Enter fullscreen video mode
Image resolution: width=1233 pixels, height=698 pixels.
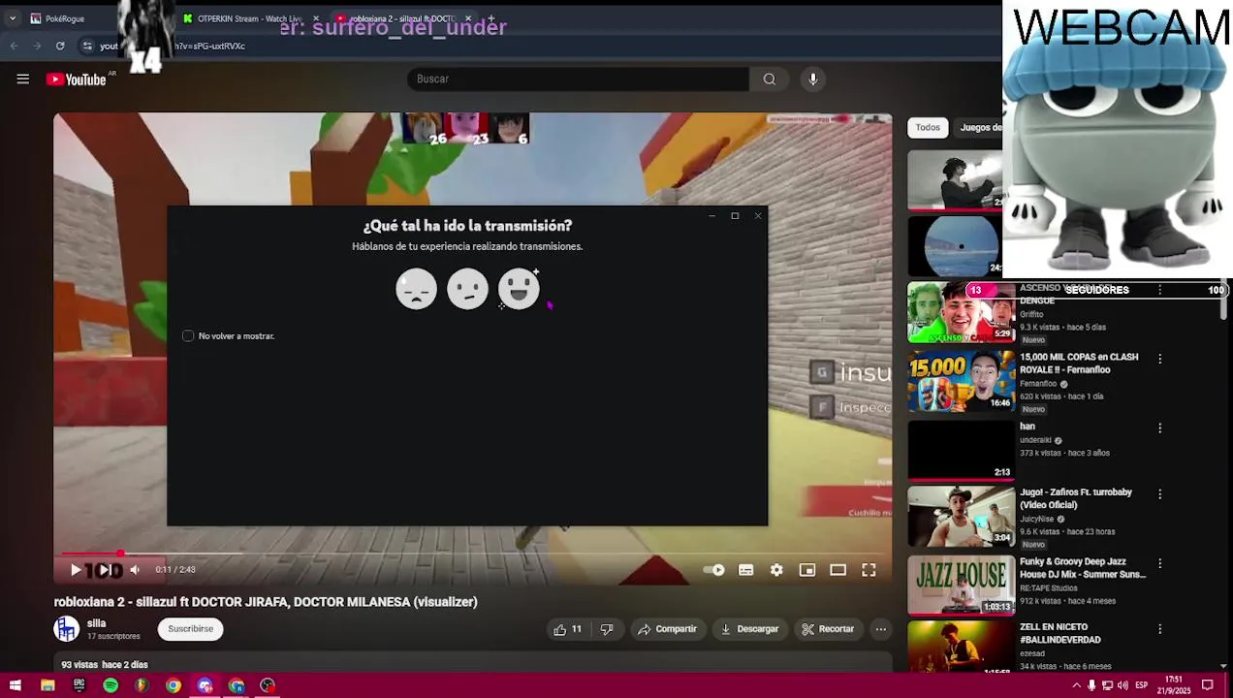tap(869, 570)
